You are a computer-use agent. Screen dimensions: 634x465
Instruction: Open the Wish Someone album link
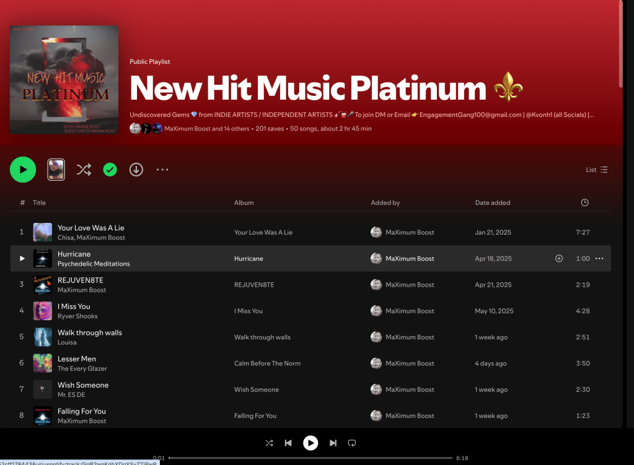tap(257, 389)
